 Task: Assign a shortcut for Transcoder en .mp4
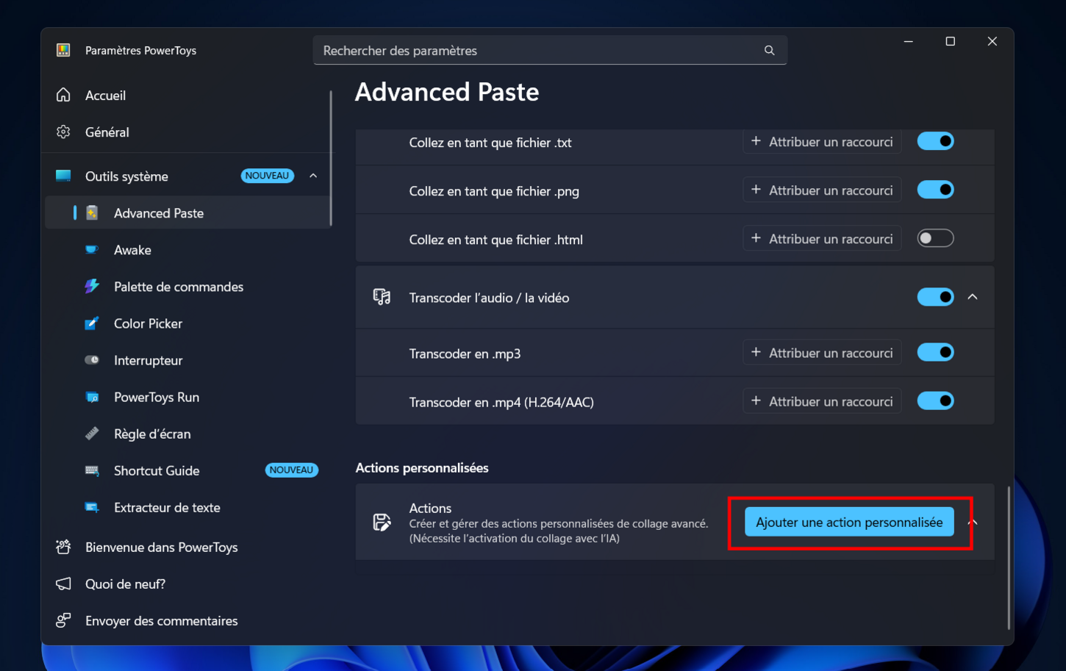pyautogui.click(x=822, y=401)
